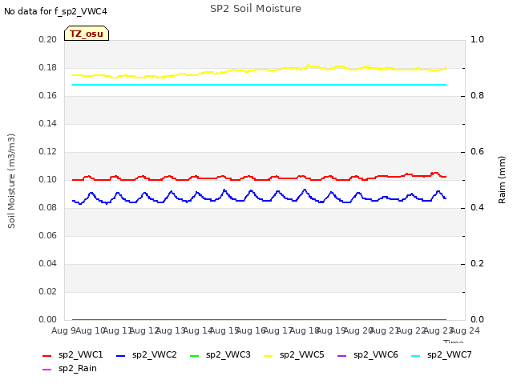Viewport: 513px width, 384px height.
Task: Click the Soil Moisture (m3/m3) axis label
Action: (11, 181)
